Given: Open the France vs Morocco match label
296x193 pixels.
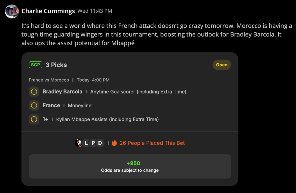Looking at the screenshot, I should 49,80.
